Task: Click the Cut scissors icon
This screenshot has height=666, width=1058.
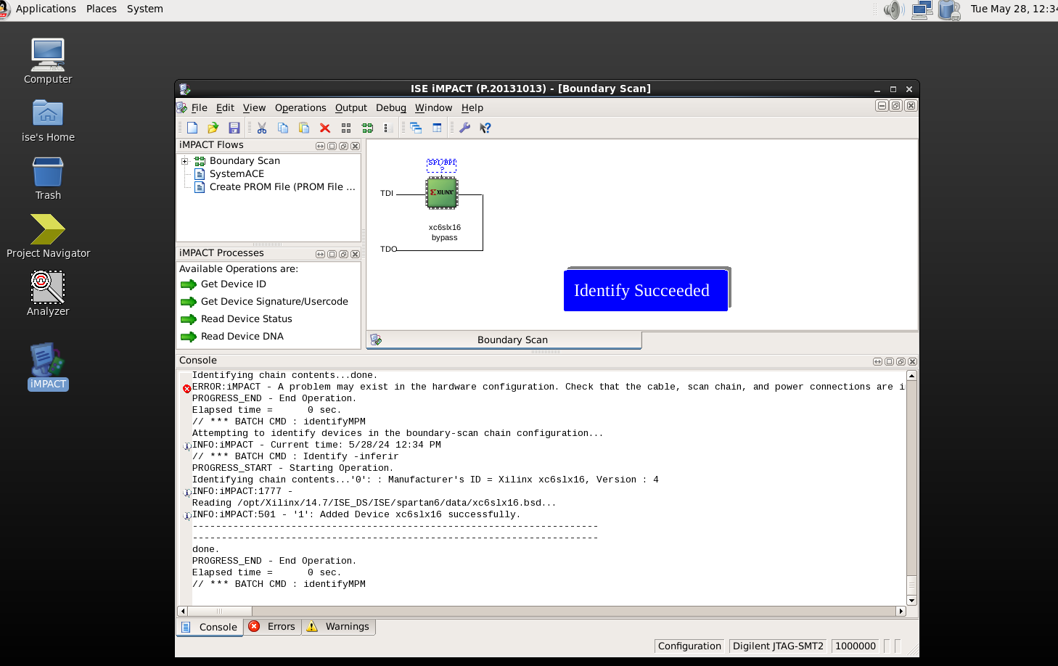Action: pyautogui.click(x=262, y=128)
